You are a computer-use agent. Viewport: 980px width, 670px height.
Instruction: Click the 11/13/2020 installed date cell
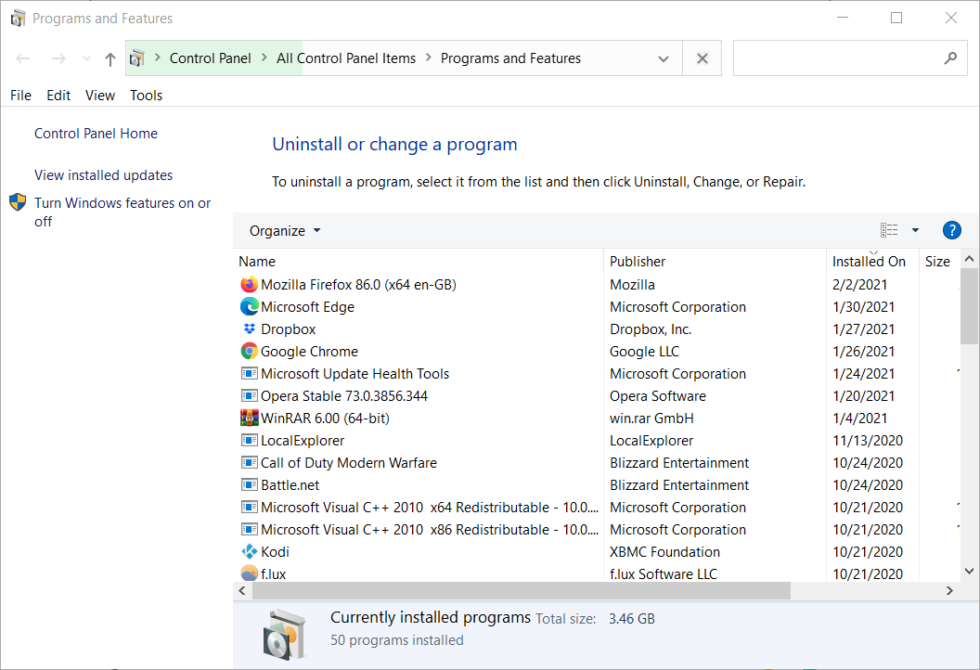(868, 441)
